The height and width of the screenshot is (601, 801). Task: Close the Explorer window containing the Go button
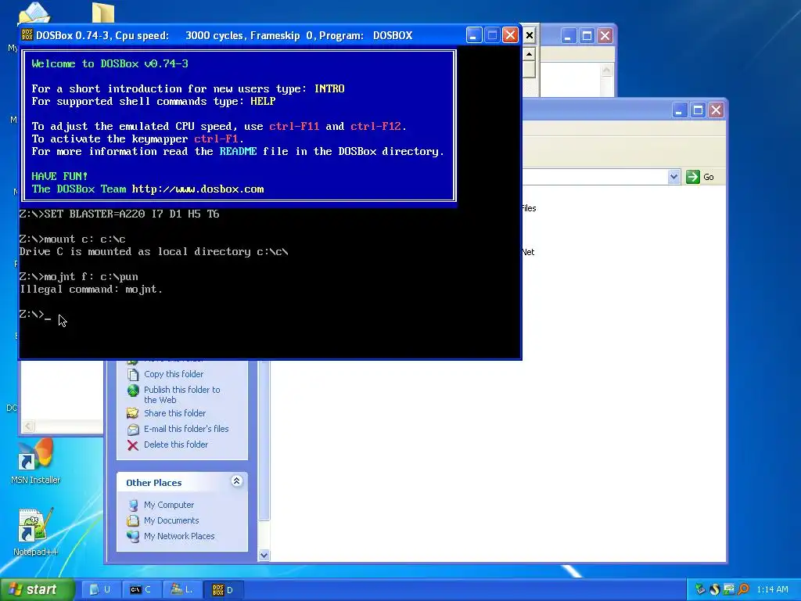[x=717, y=110]
